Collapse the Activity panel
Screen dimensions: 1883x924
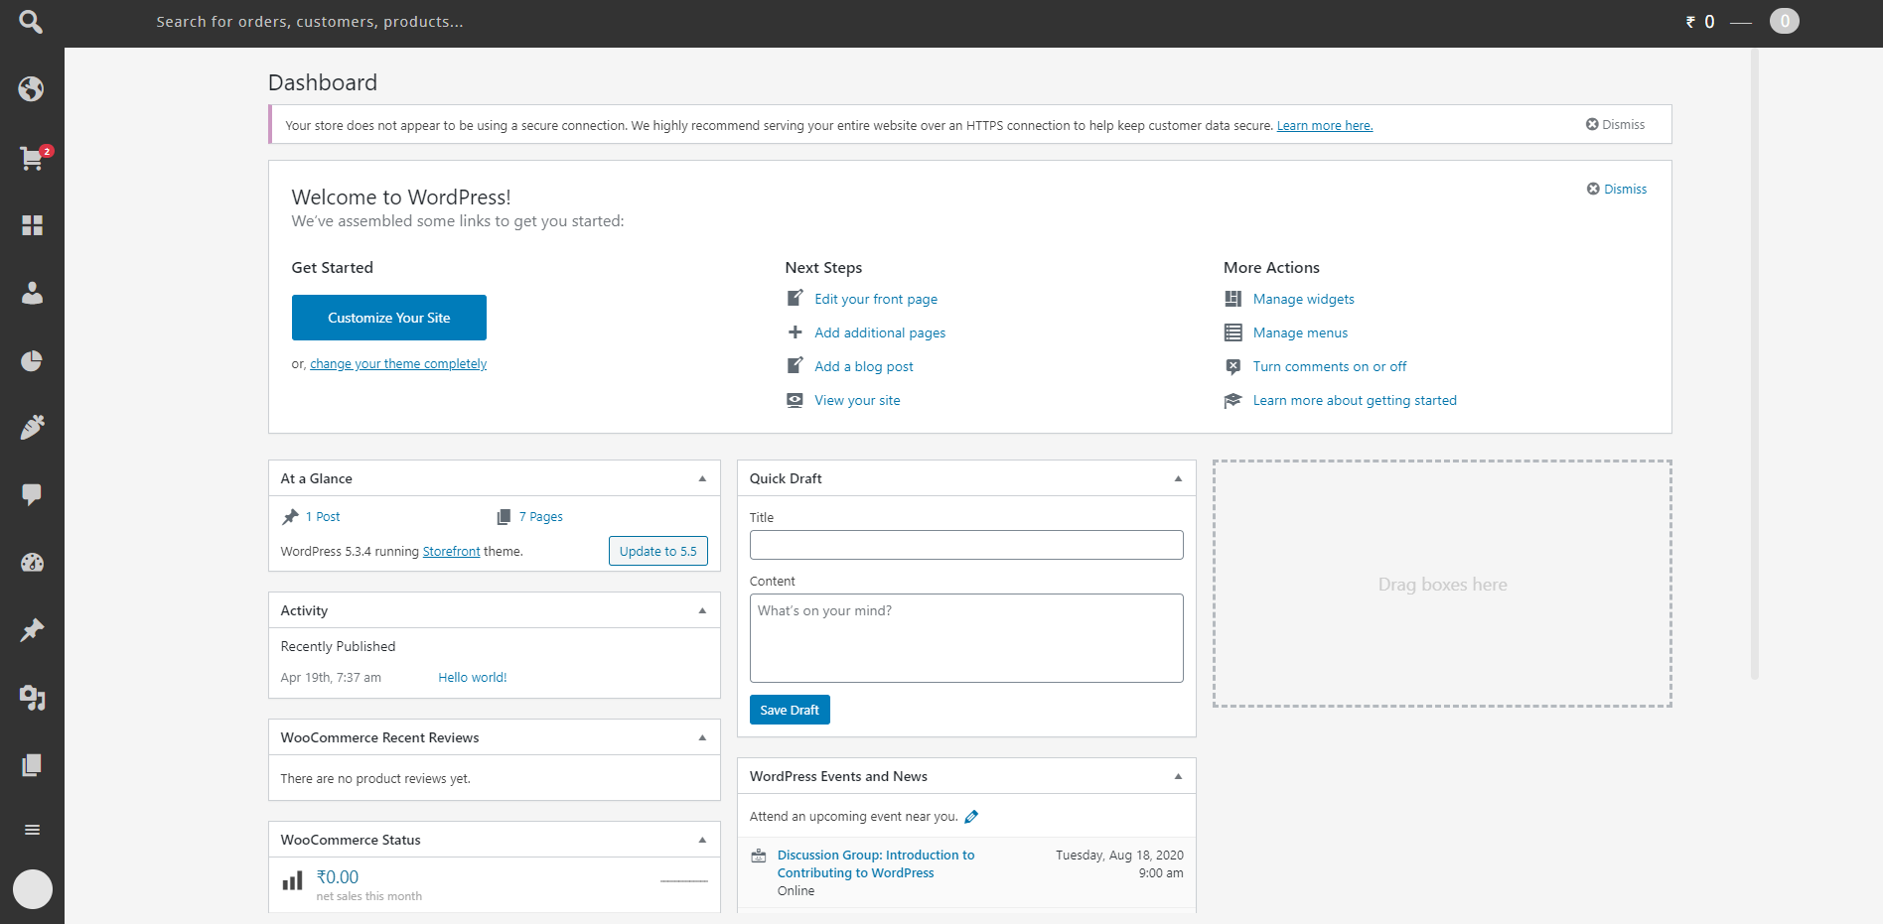[702, 610]
